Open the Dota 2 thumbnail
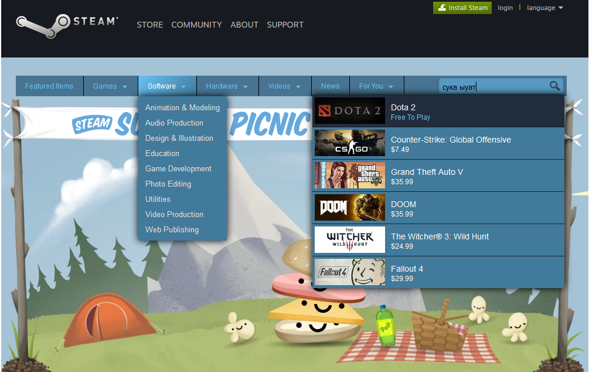The width and height of the screenshot is (589, 372). point(350,110)
